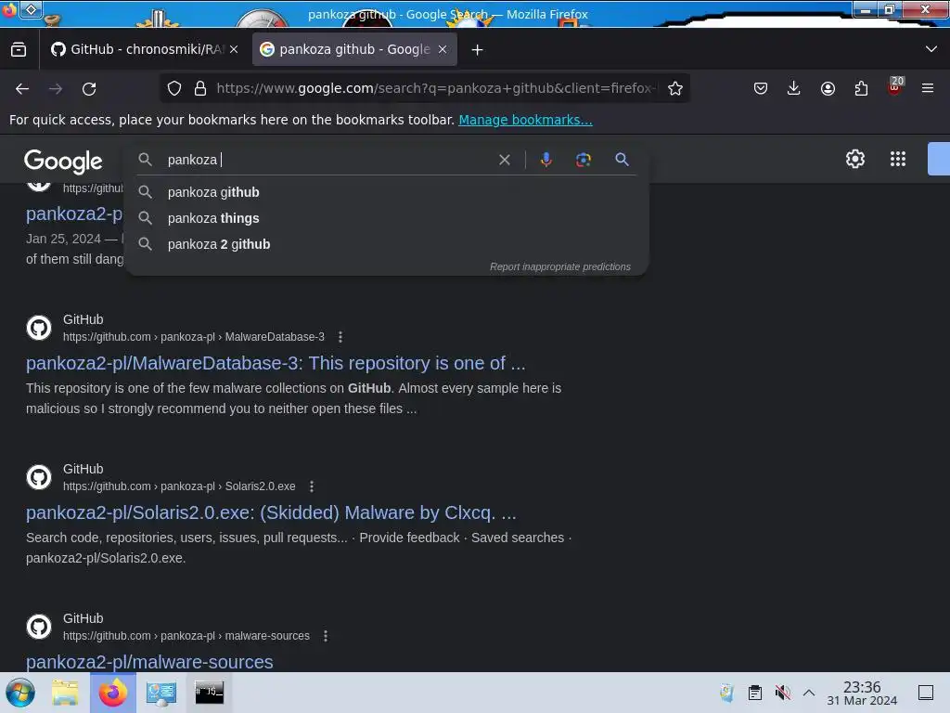Click the Google logo

64,162
